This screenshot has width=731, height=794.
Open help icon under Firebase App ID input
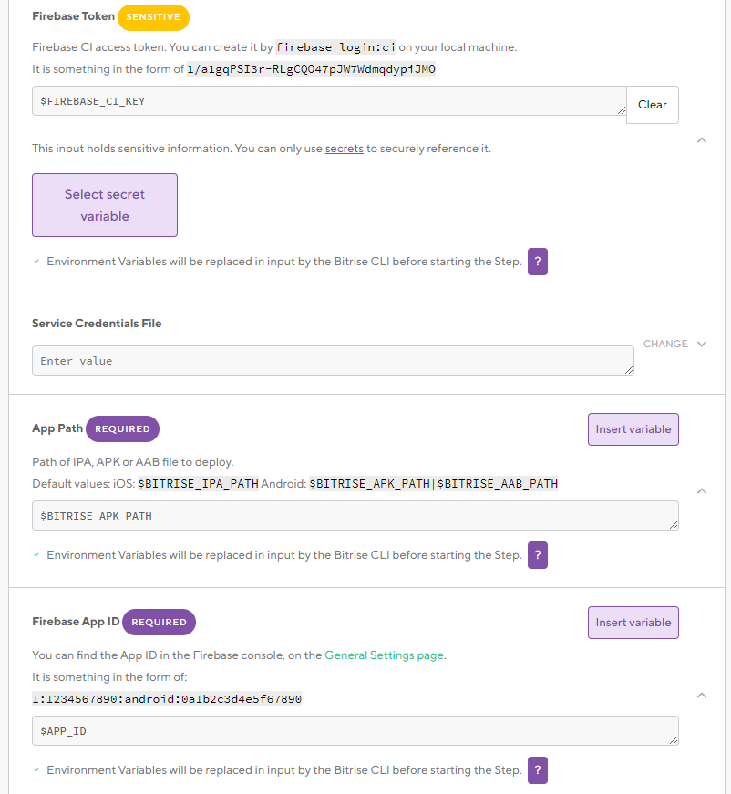[x=537, y=770]
